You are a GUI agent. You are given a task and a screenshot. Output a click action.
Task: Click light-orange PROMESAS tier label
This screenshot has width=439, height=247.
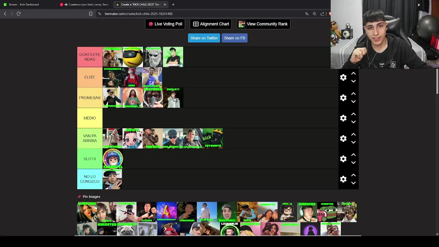point(90,98)
